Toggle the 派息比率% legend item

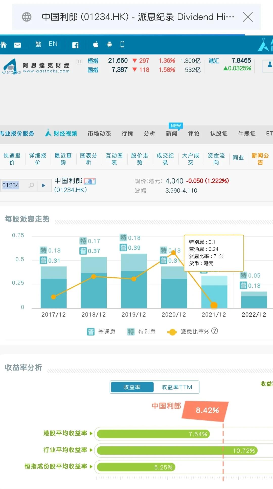pyautogui.click(x=188, y=332)
